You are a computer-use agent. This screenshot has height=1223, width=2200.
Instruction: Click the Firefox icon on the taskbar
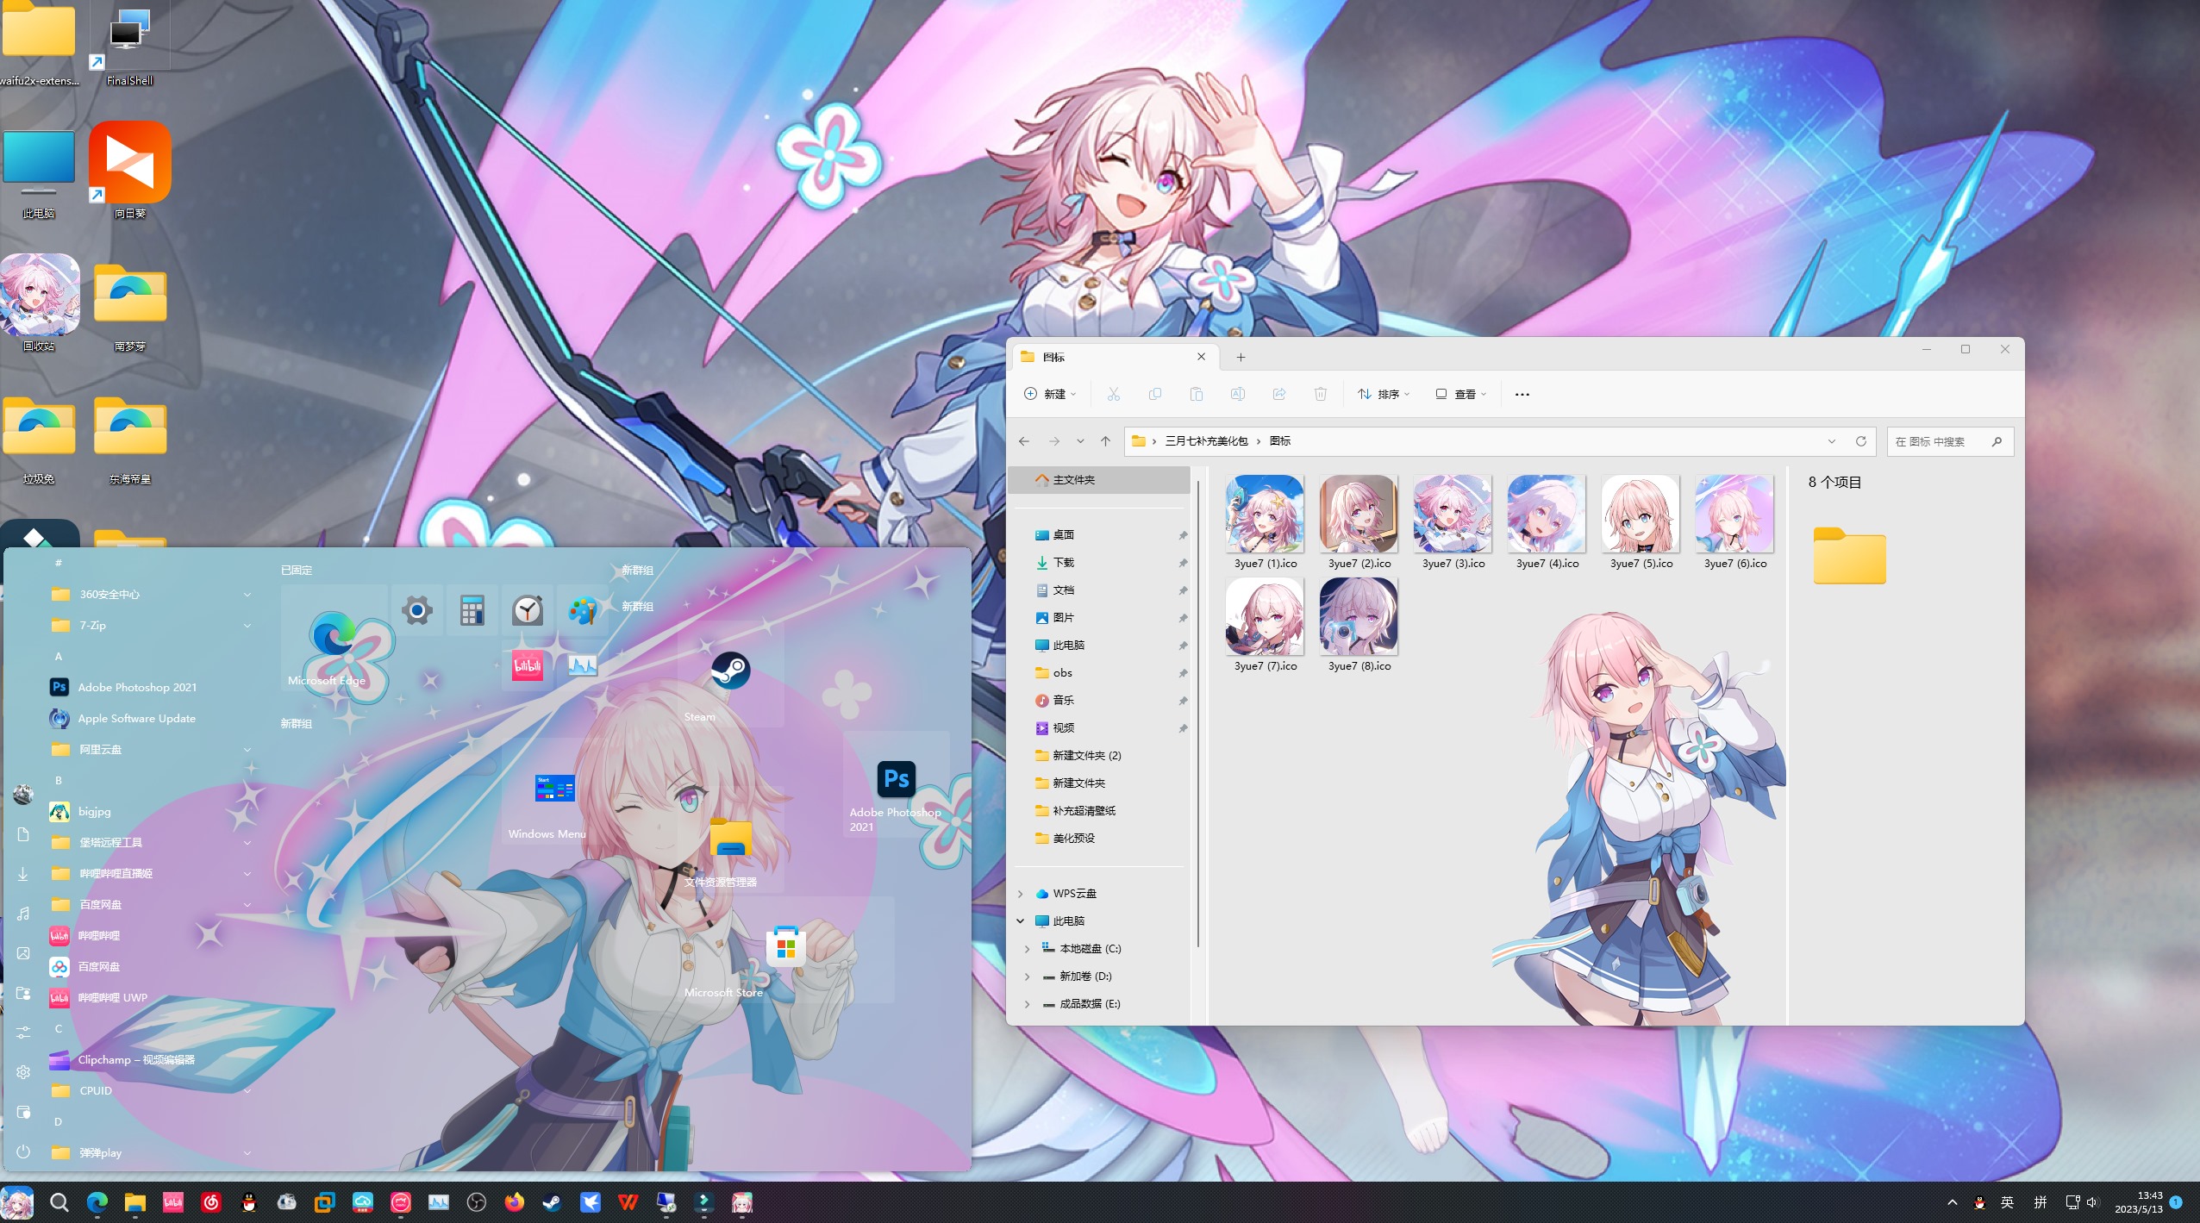pyautogui.click(x=515, y=1202)
